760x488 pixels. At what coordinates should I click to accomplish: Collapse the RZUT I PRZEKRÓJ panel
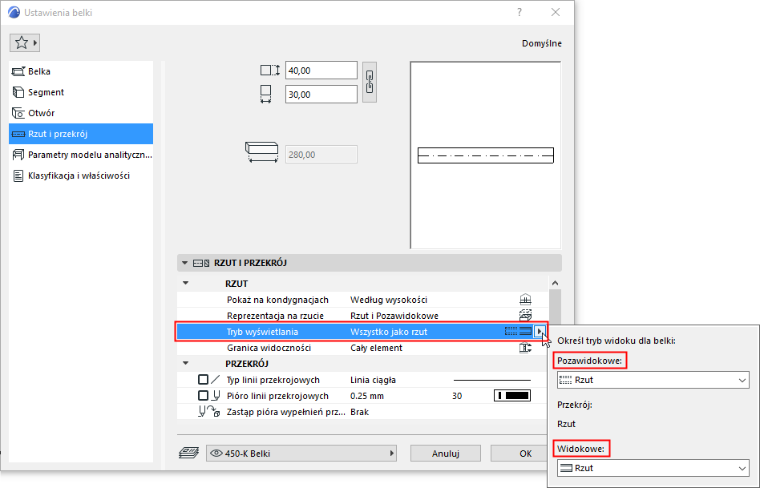point(184,263)
